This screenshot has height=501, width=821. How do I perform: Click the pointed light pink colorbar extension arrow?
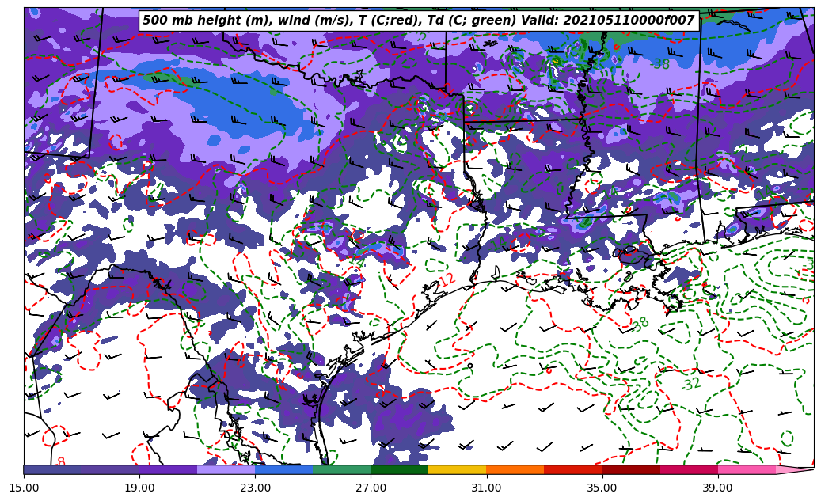tap(794, 469)
